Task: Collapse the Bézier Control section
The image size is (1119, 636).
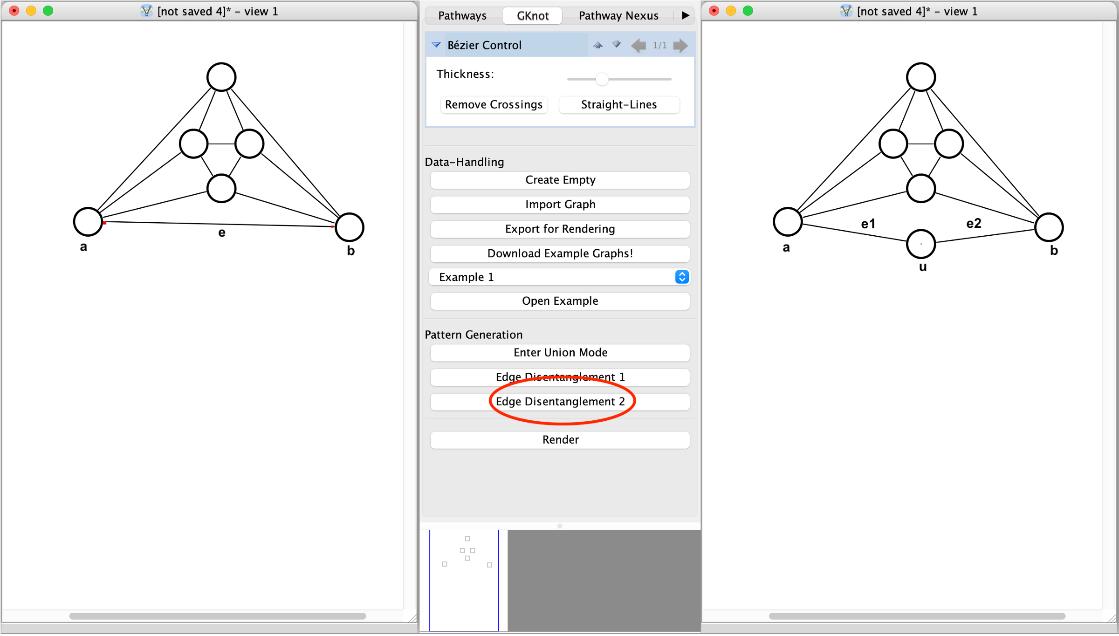Action: (436, 45)
